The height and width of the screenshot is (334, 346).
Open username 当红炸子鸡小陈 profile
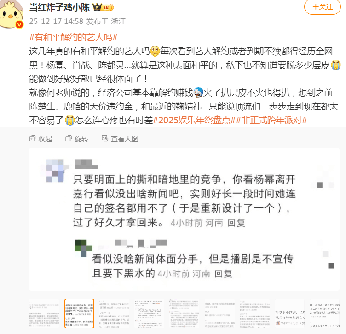pos(59,7)
